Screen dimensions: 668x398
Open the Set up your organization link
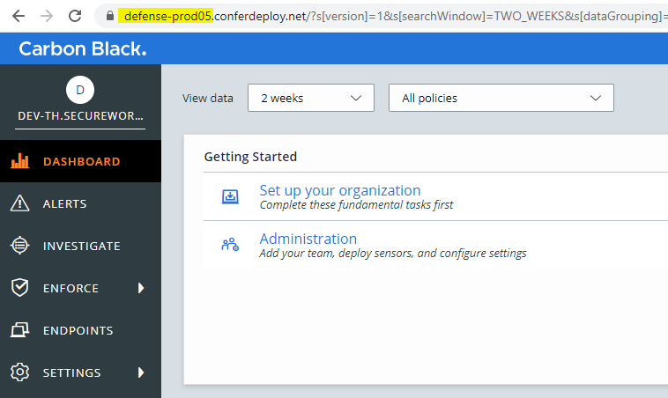point(340,190)
